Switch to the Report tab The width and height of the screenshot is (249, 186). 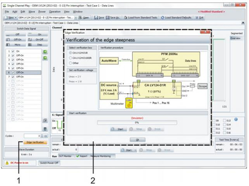[x=82, y=156]
